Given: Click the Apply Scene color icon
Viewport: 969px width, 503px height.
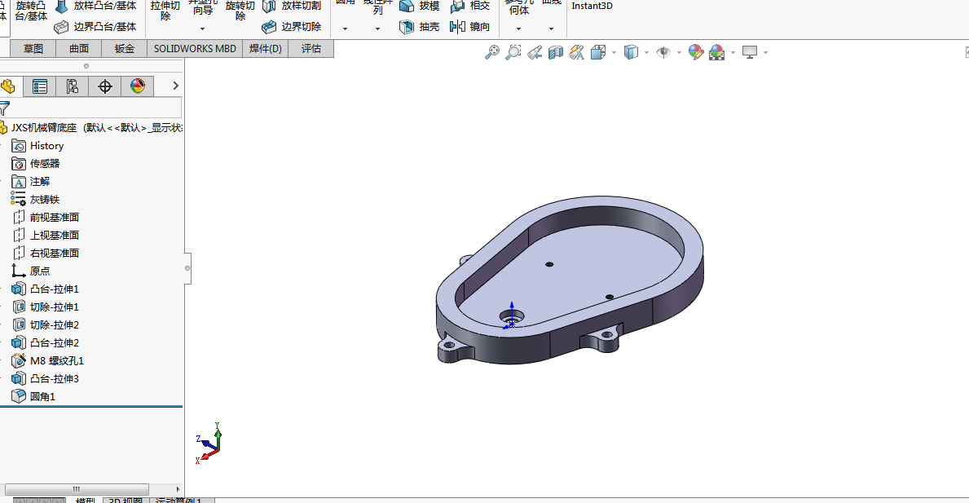Looking at the screenshot, I should [717, 53].
